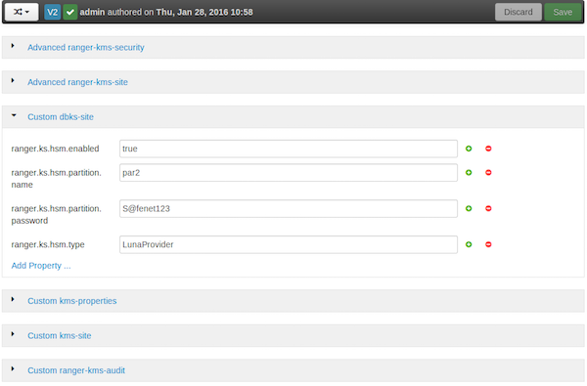Remove the ranger.ks.hsm.enabled property

(488, 149)
